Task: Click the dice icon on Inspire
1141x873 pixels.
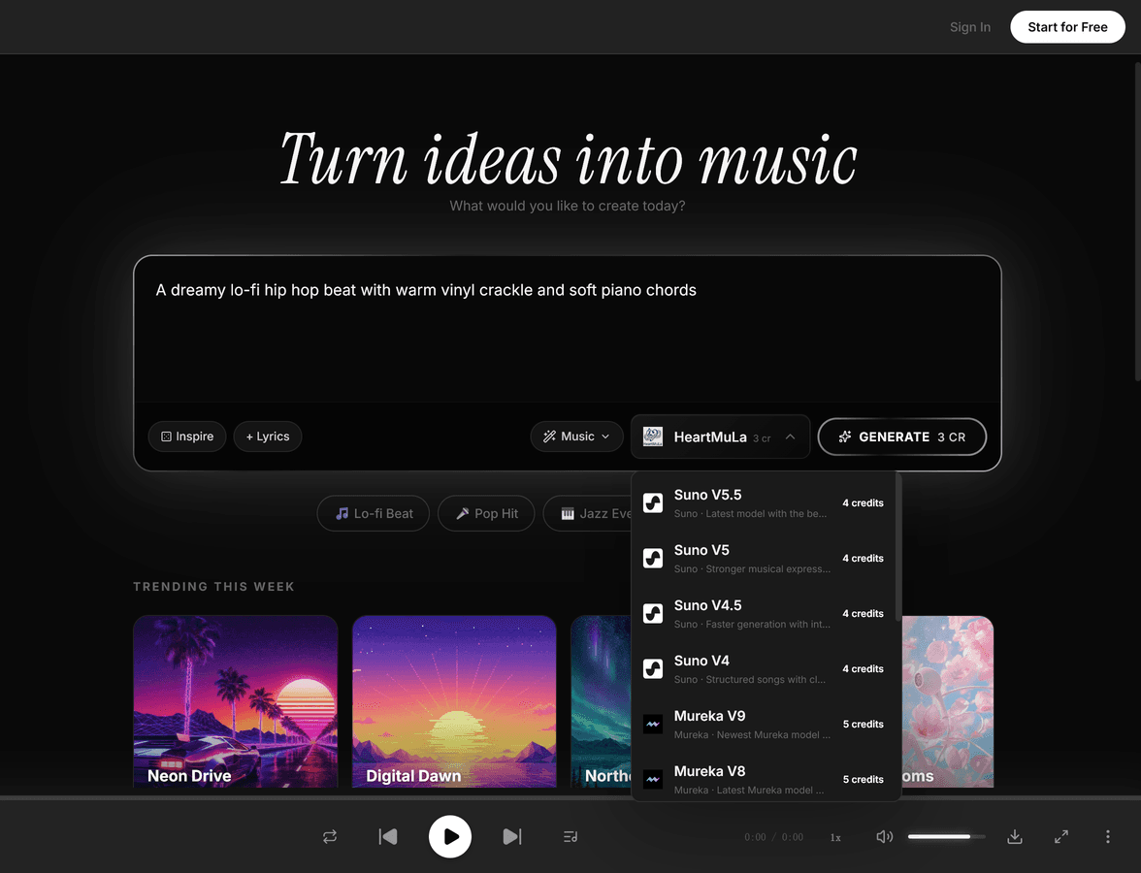Action: [x=166, y=436]
